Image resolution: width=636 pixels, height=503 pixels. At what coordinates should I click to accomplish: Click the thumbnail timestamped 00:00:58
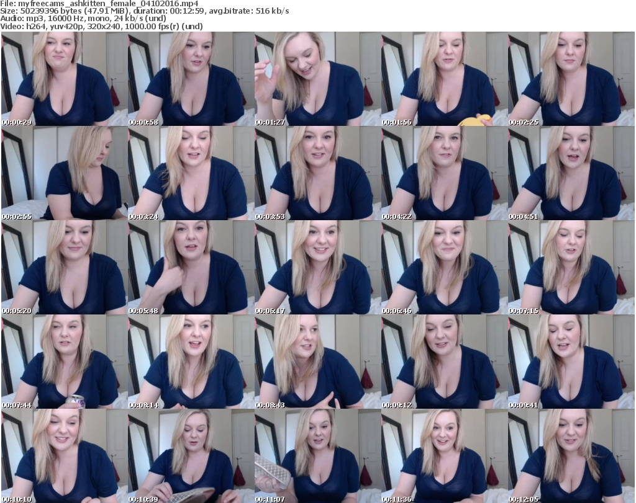point(191,79)
